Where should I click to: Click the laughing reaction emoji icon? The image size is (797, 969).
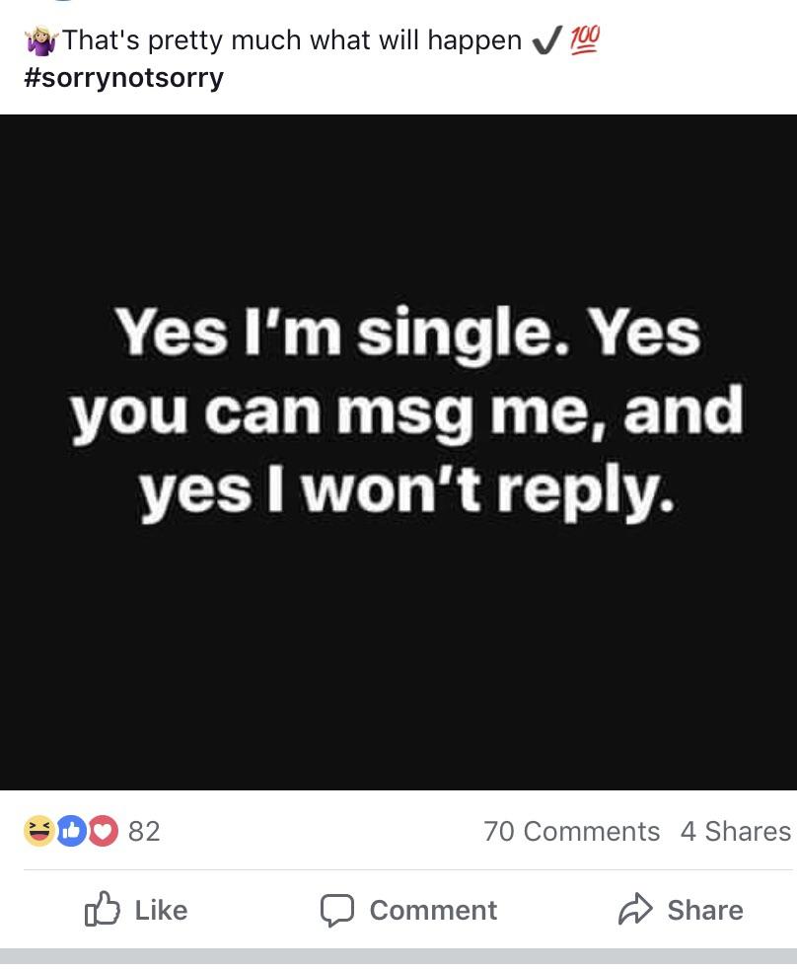coord(36,832)
